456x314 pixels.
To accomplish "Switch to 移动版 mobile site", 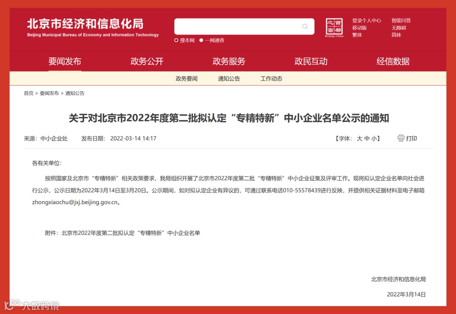I will [359, 27].
